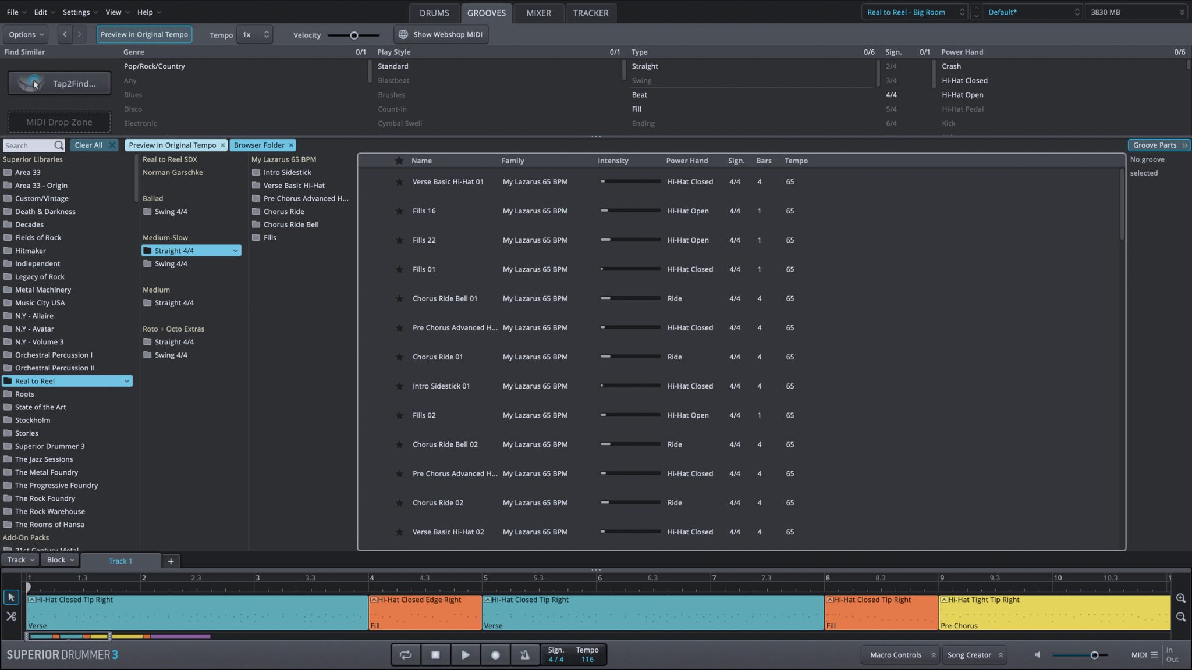Image resolution: width=1192 pixels, height=670 pixels.
Task: Open the Block dropdown menu
Action: pyautogui.click(x=61, y=560)
